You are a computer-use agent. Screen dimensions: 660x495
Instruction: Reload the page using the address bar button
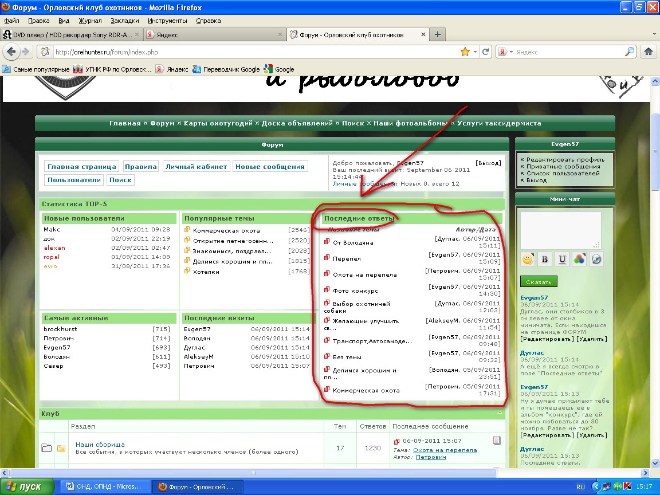coord(486,52)
